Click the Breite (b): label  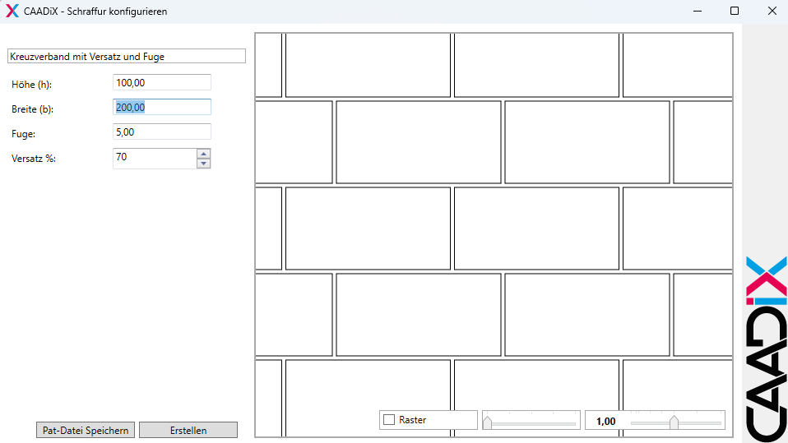tap(33, 109)
